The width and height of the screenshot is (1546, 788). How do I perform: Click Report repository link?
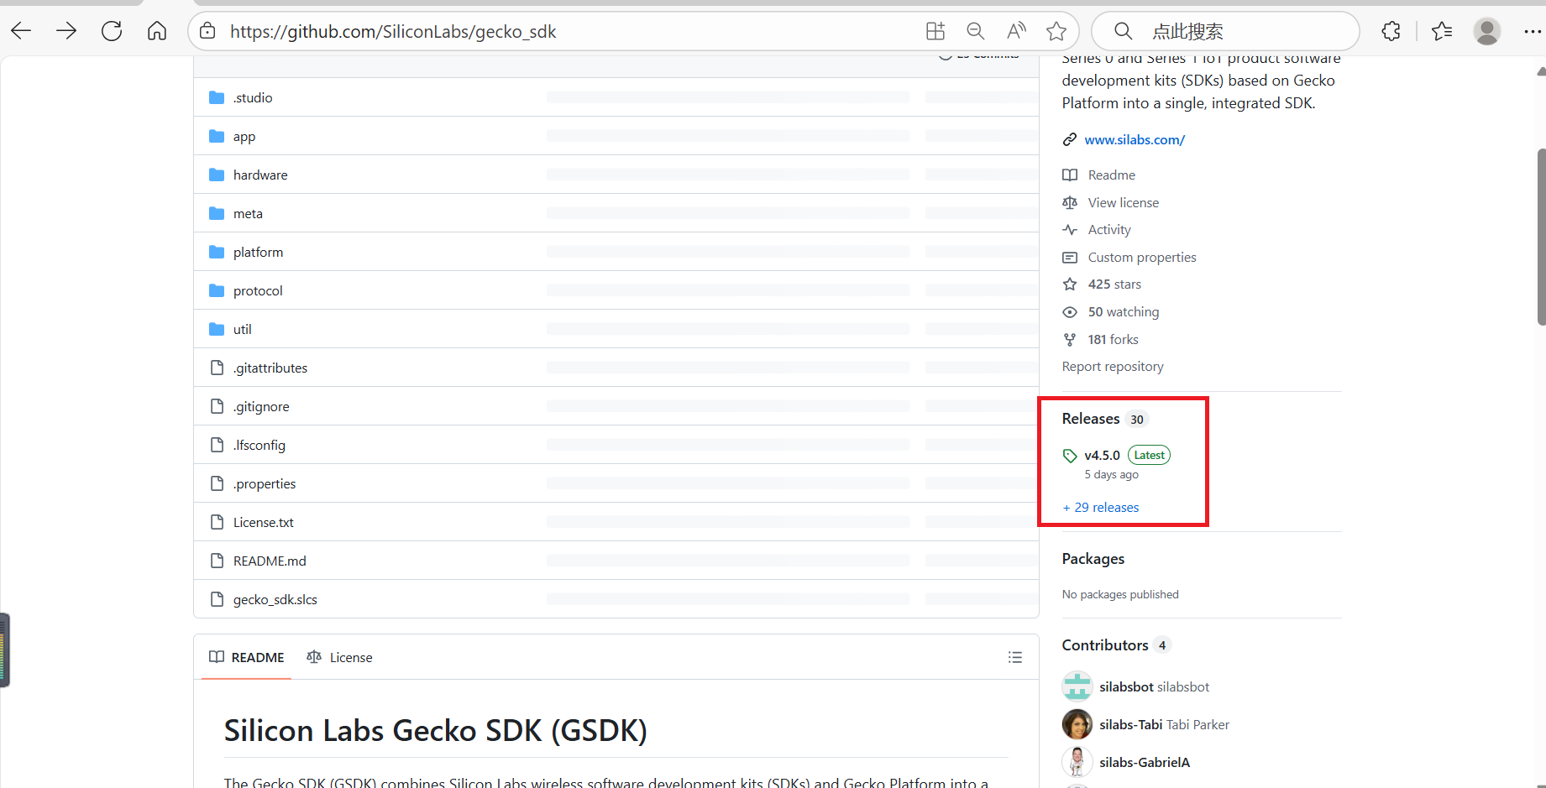1113,366
